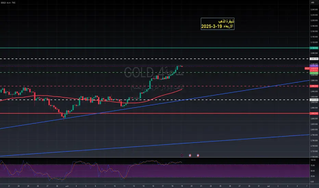Click the red 2,960.000 price label
319x188 pixels.
(314, 86)
